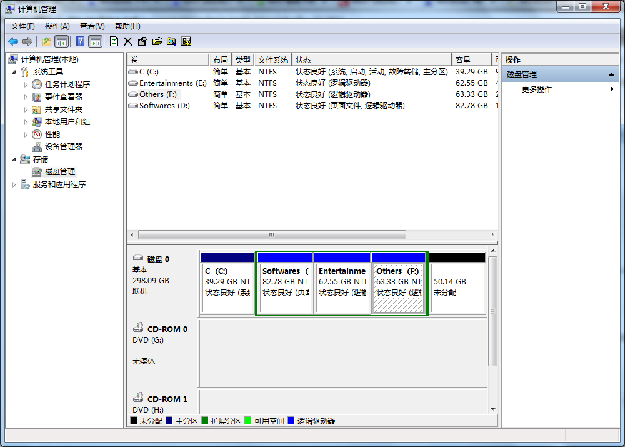Viewport: 625px width, 447px height.
Task: Open the 查看(V) menu
Action: pos(92,26)
